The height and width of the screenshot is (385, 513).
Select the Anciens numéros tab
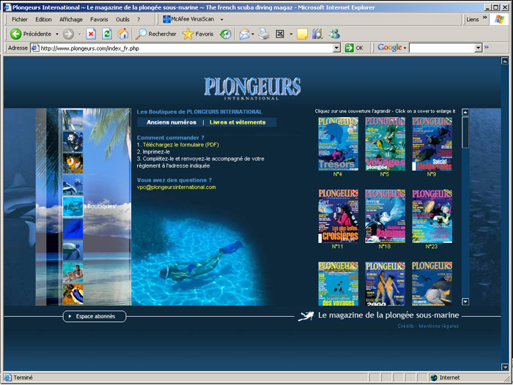click(x=171, y=122)
